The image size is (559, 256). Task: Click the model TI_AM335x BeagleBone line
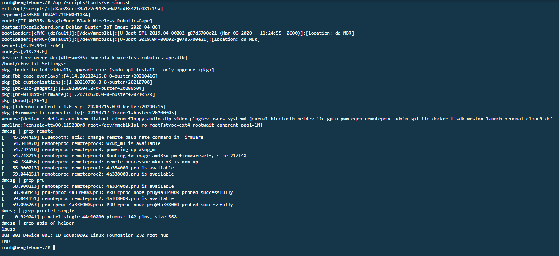[77, 21]
